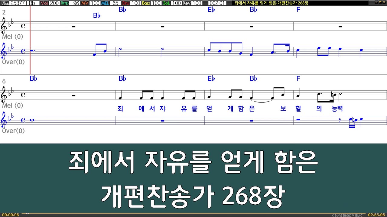The height and width of the screenshot is (217, 387).
Task: Click the Mel (0) label in the first system
Action: click(12, 36)
